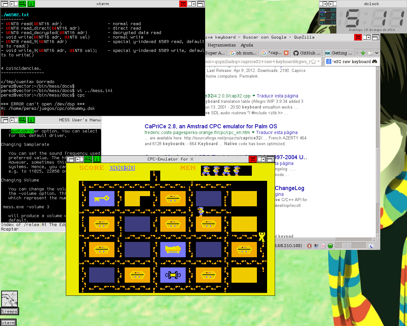Bookmark this page with the star icon
The image size is (407, 326).
click(x=314, y=61)
